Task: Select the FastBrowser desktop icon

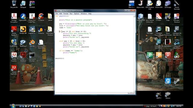Action: pyautogui.click(x=14, y=43)
